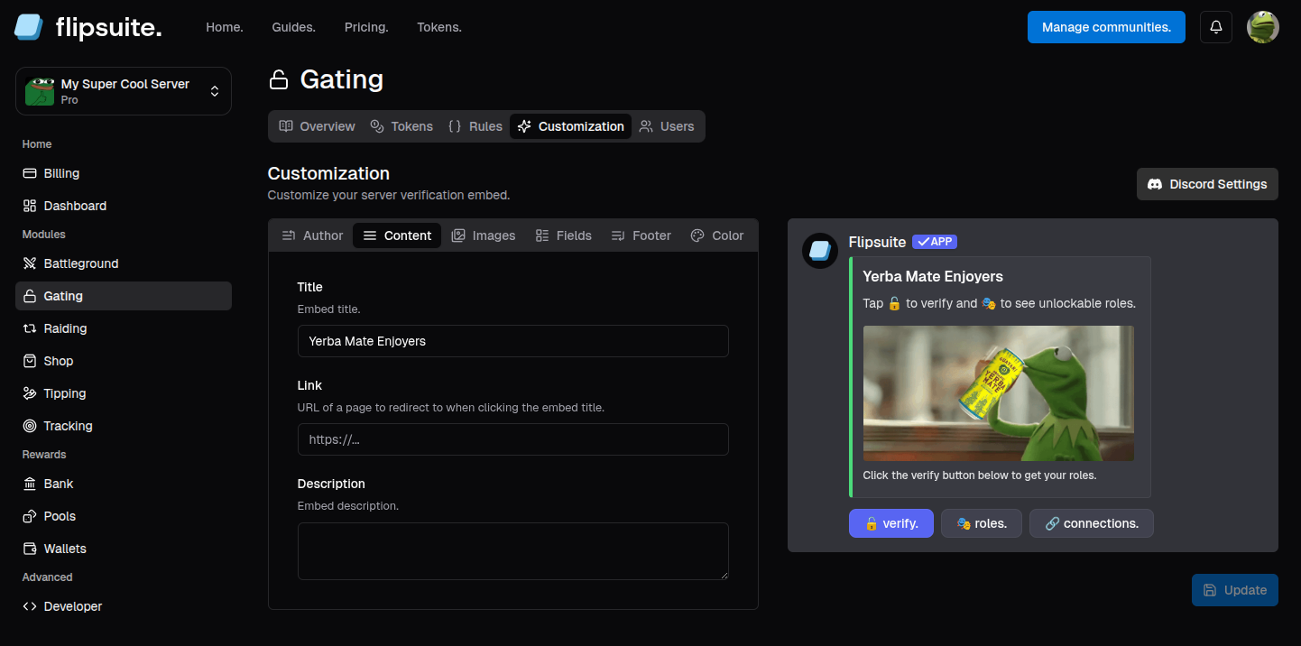Click the Gating page unlock icon
Image resolution: width=1301 pixels, height=646 pixels.
[x=279, y=80]
